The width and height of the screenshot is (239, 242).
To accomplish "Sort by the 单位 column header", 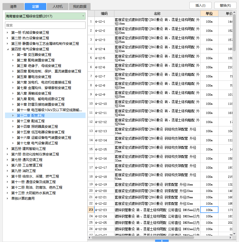I will pos(209,14).
